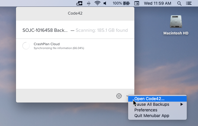This screenshot has height=126, width=198.
Task: Open Spotlight search magnifier icon
Action: click(x=179, y=4)
